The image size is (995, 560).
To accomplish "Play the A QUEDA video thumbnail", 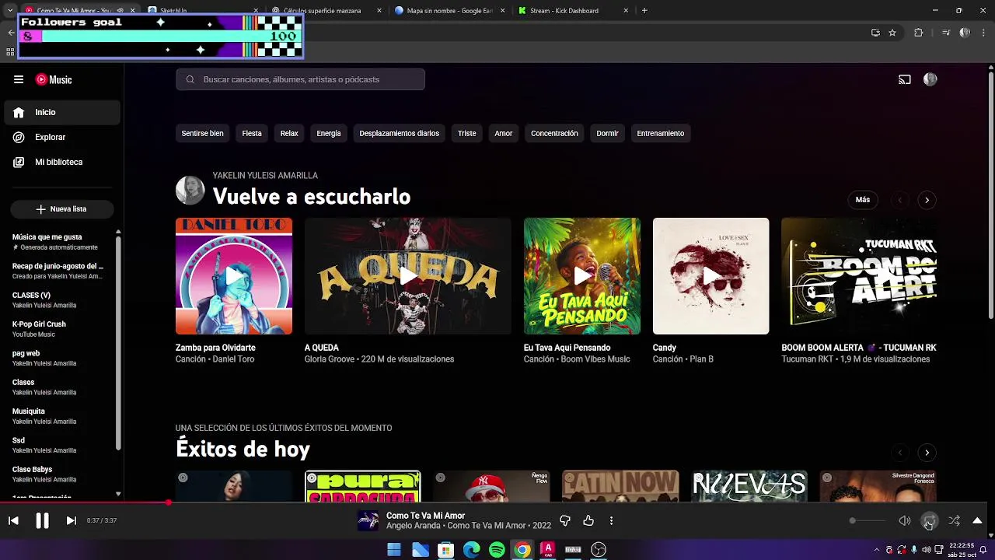I will pyautogui.click(x=408, y=276).
